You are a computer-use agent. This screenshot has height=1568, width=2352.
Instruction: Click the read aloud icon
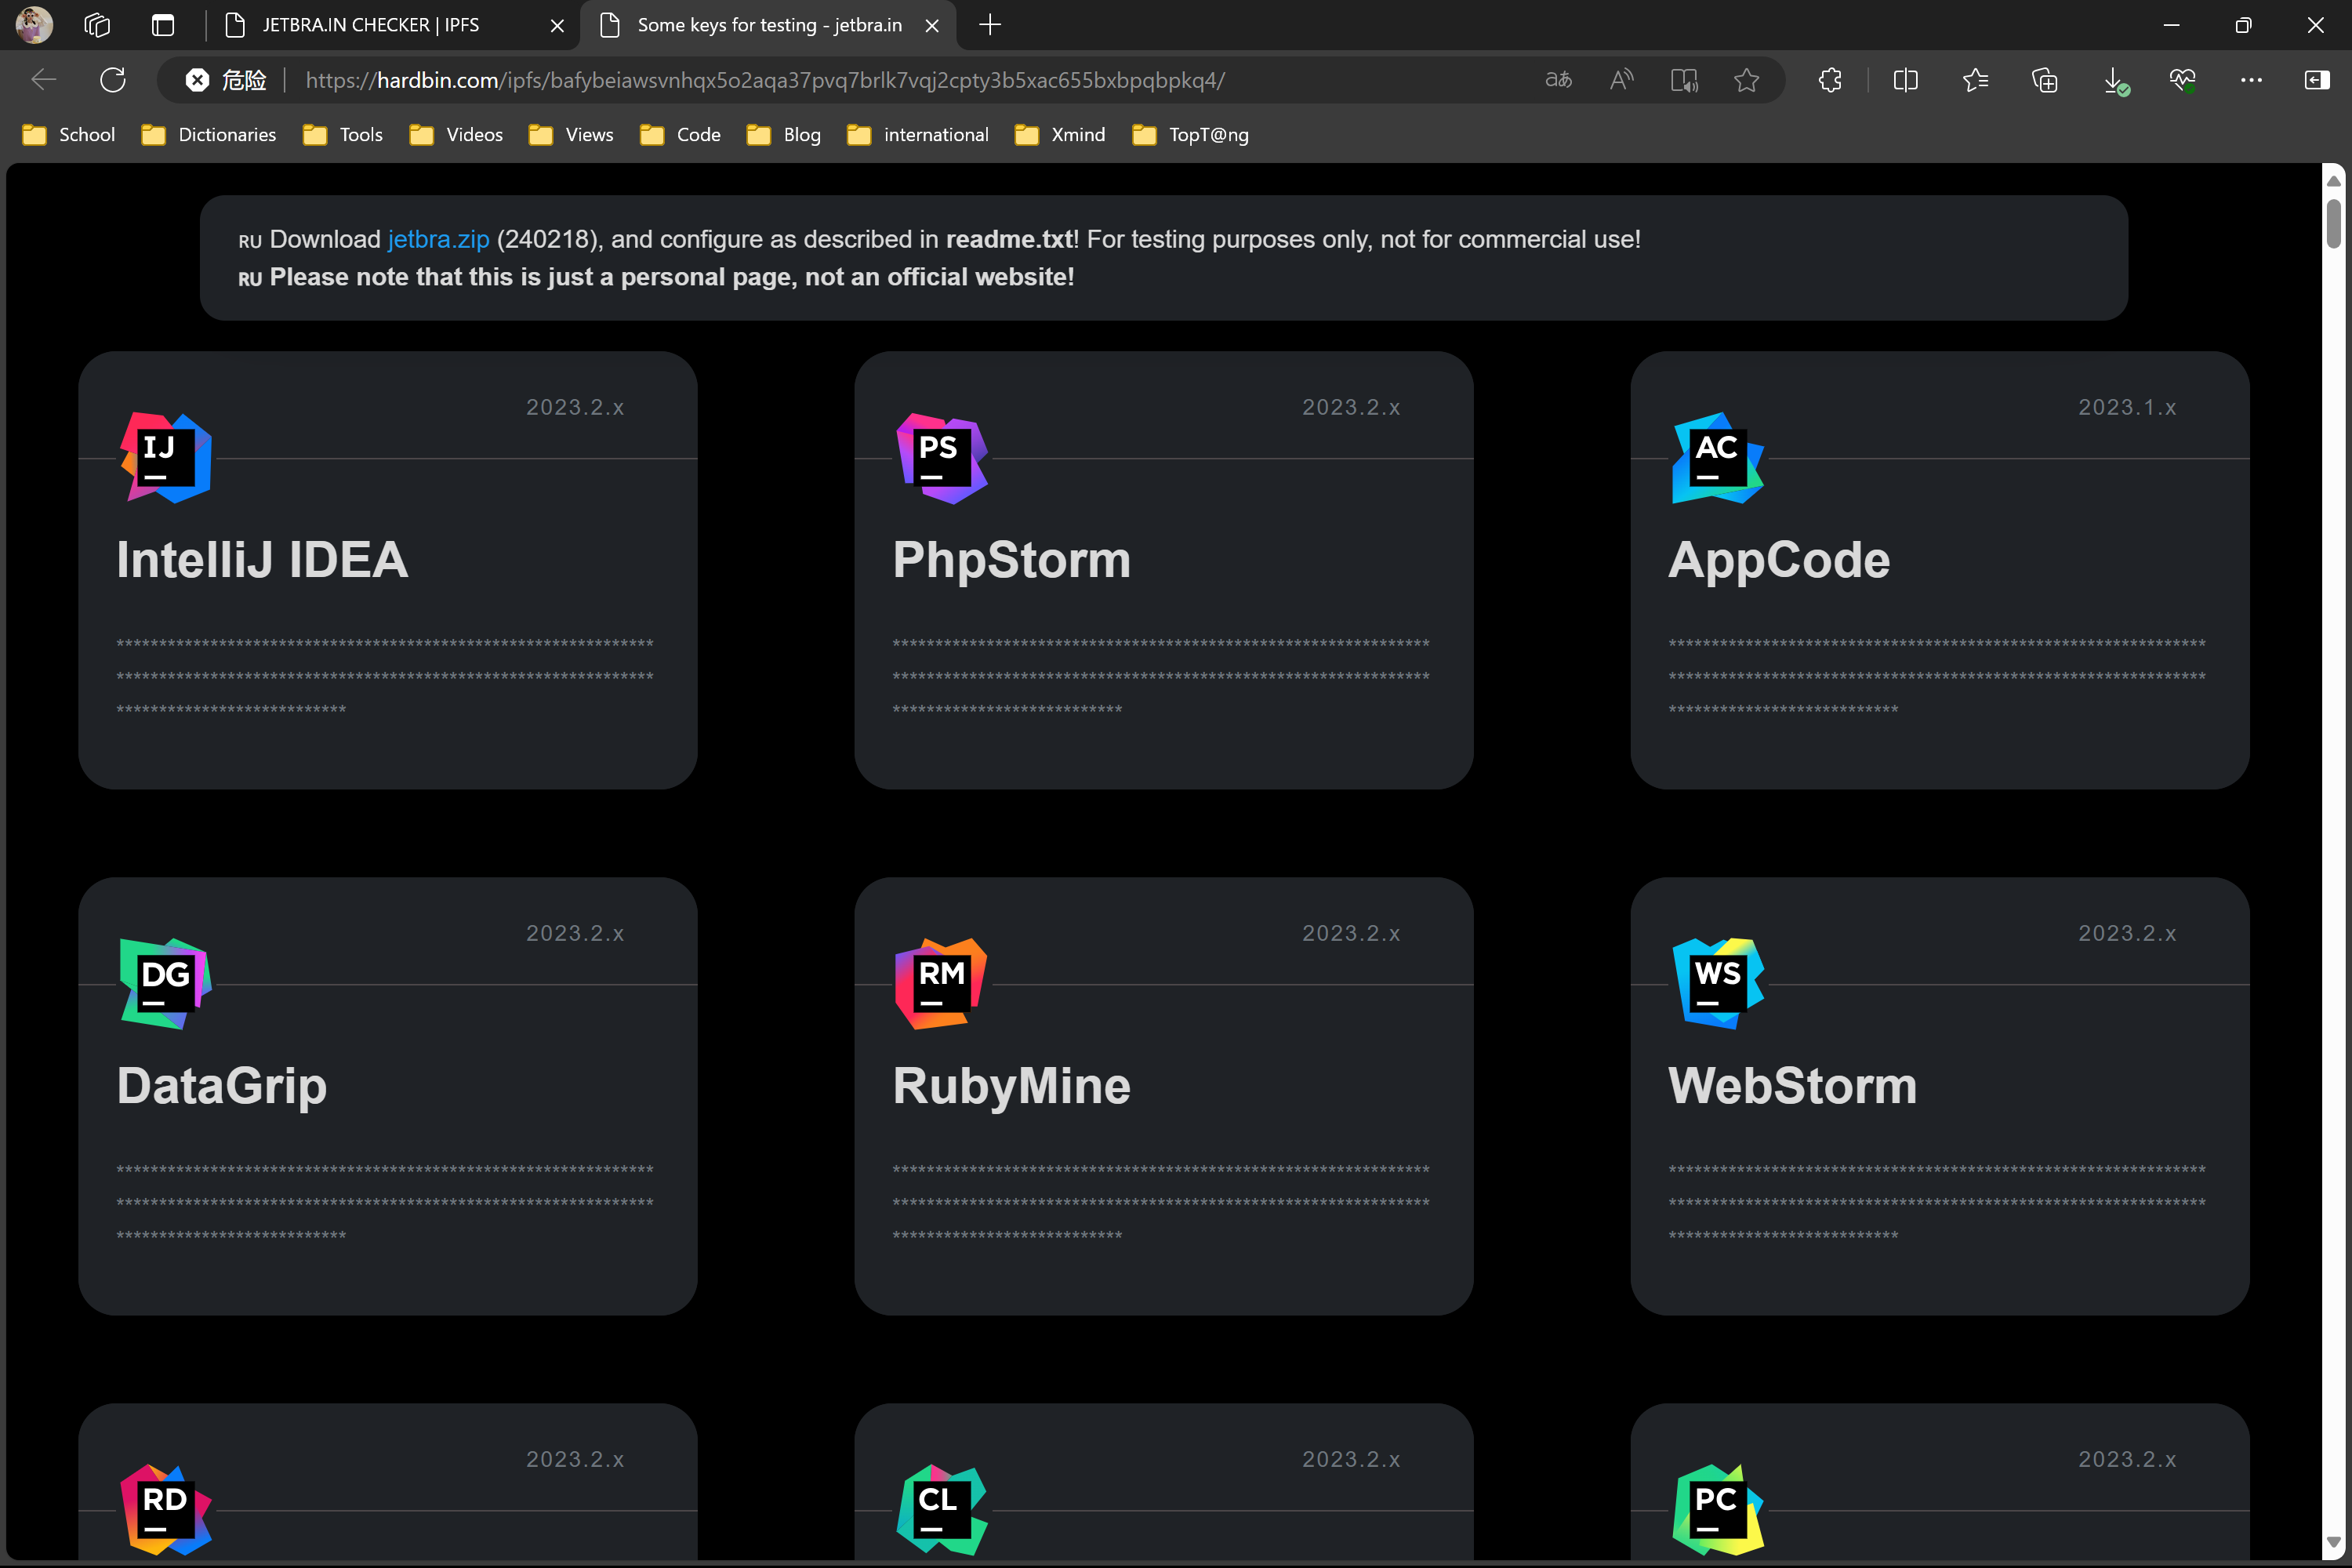point(1621,80)
